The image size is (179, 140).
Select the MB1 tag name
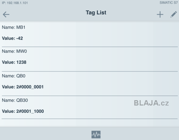pyautogui.click(x=14, y=27)
